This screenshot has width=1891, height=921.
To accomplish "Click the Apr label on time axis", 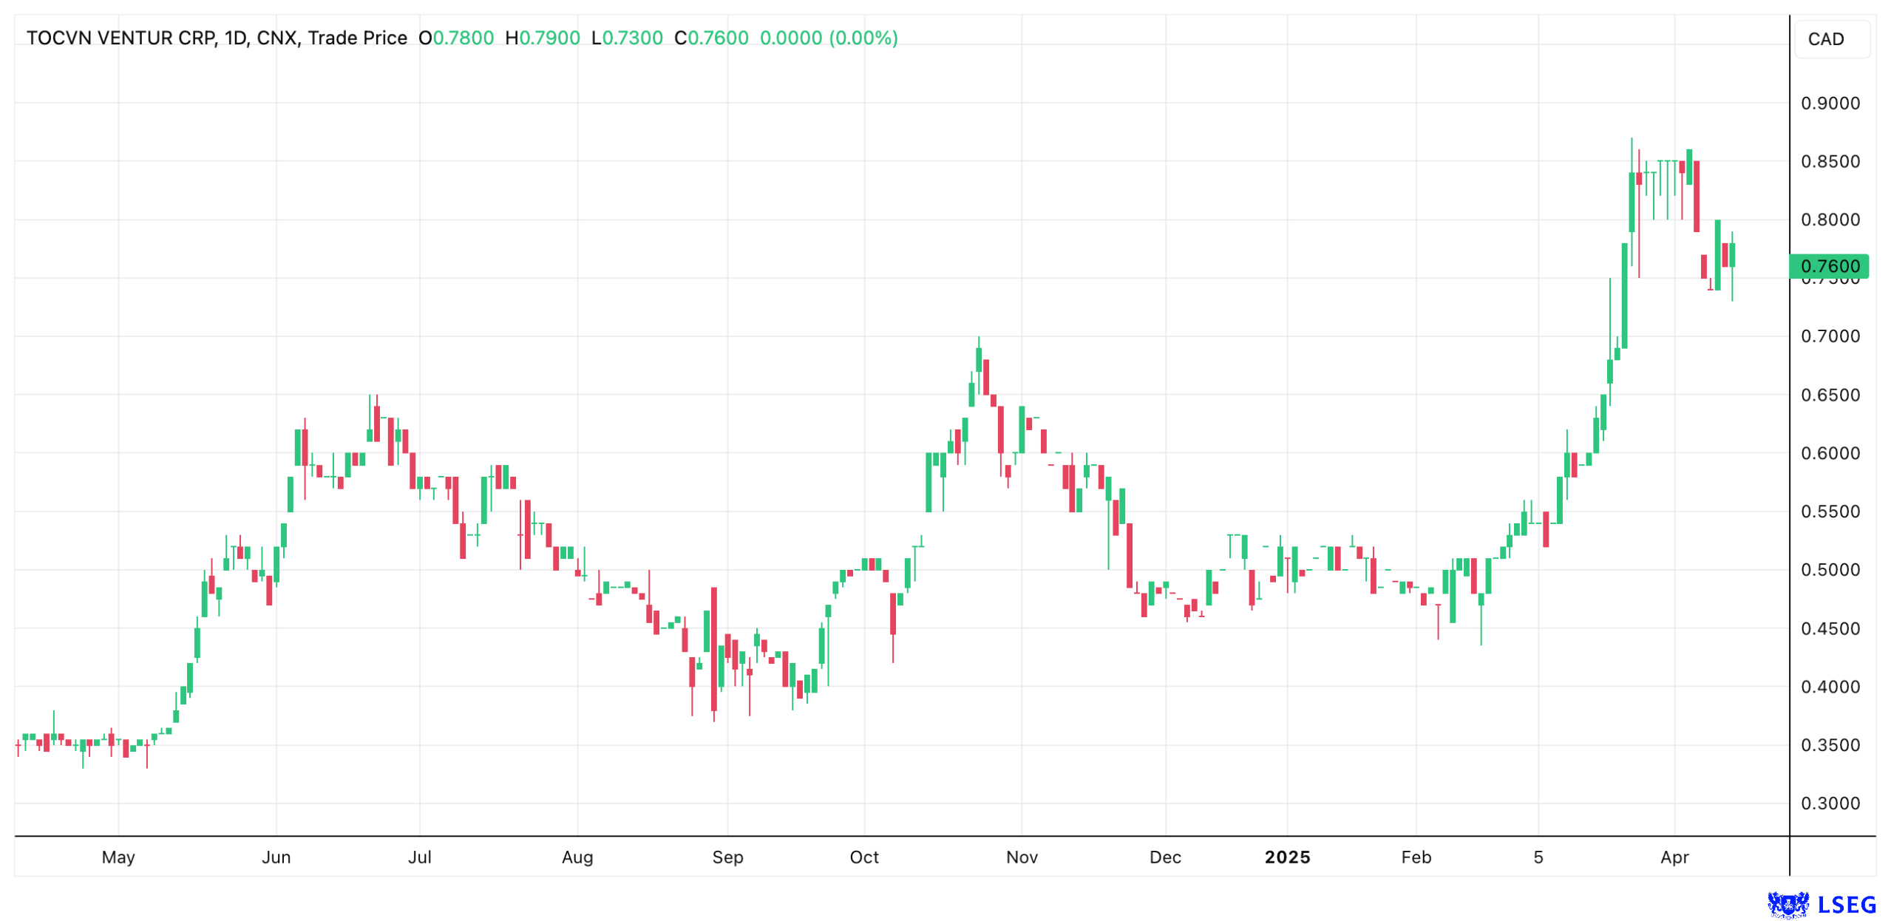I will tap(1674, 856).
